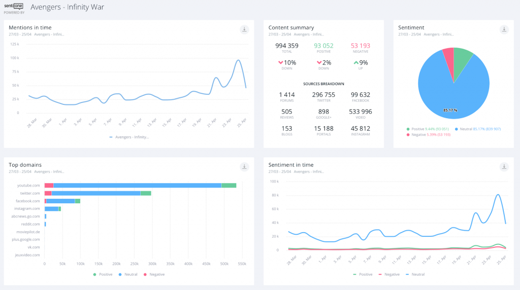Click the Avengers - Infinity War dashboard title
Screen dimensions: 520x290
tap(67, 7)
